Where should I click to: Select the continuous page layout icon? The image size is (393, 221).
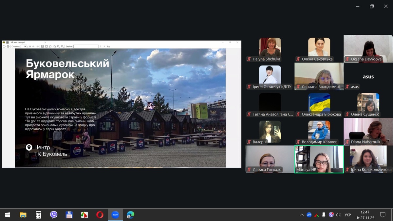point(43,46)
